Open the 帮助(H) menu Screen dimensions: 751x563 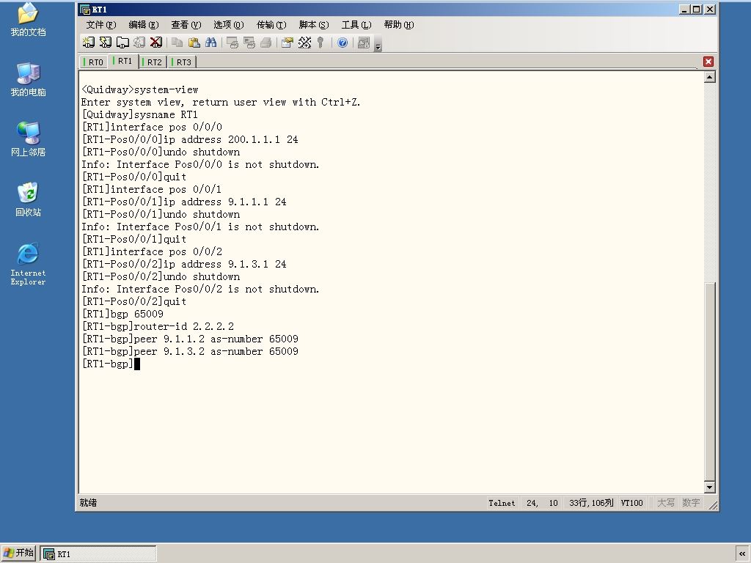coord(398,24)
